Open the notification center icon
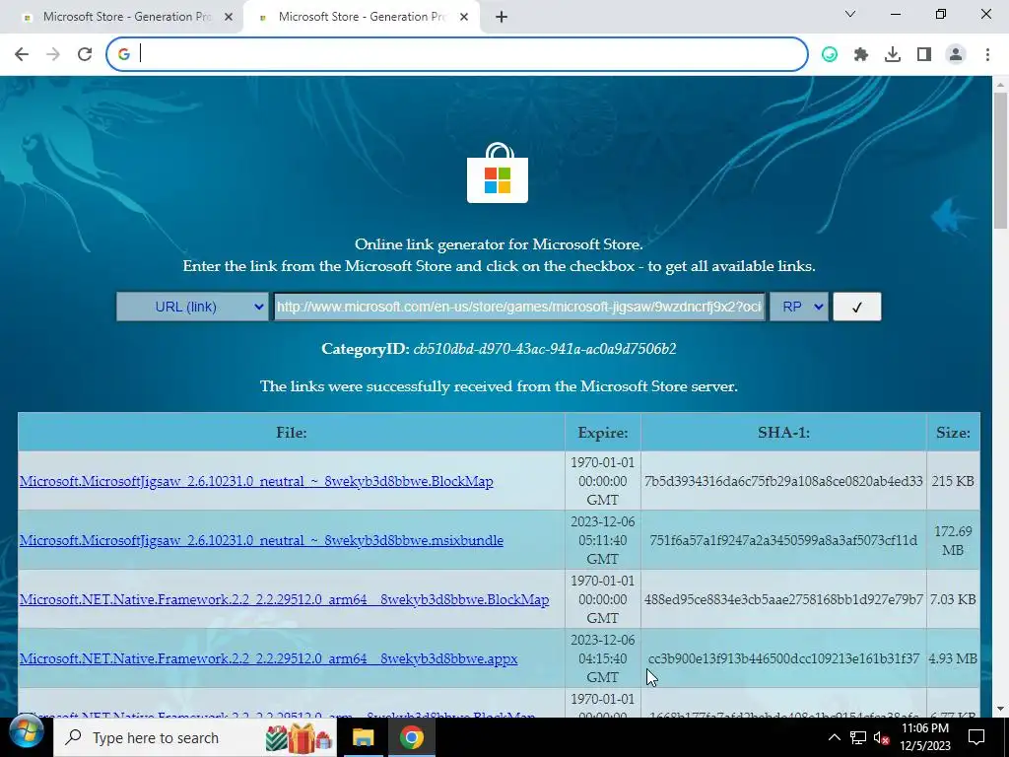The height and width of the screenshot is (757, 1009). 976,737
